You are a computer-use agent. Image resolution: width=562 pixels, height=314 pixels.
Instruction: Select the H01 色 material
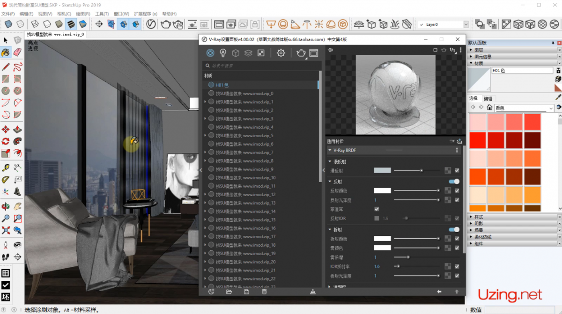click(222, 85)
